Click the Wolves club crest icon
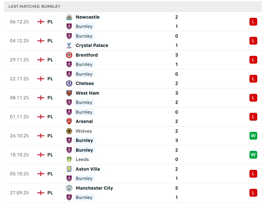 (69, 131)
